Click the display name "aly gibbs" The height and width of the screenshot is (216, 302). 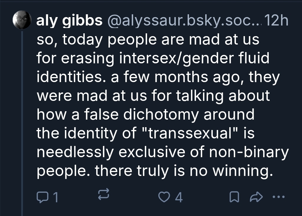click(x=70, y=21)
